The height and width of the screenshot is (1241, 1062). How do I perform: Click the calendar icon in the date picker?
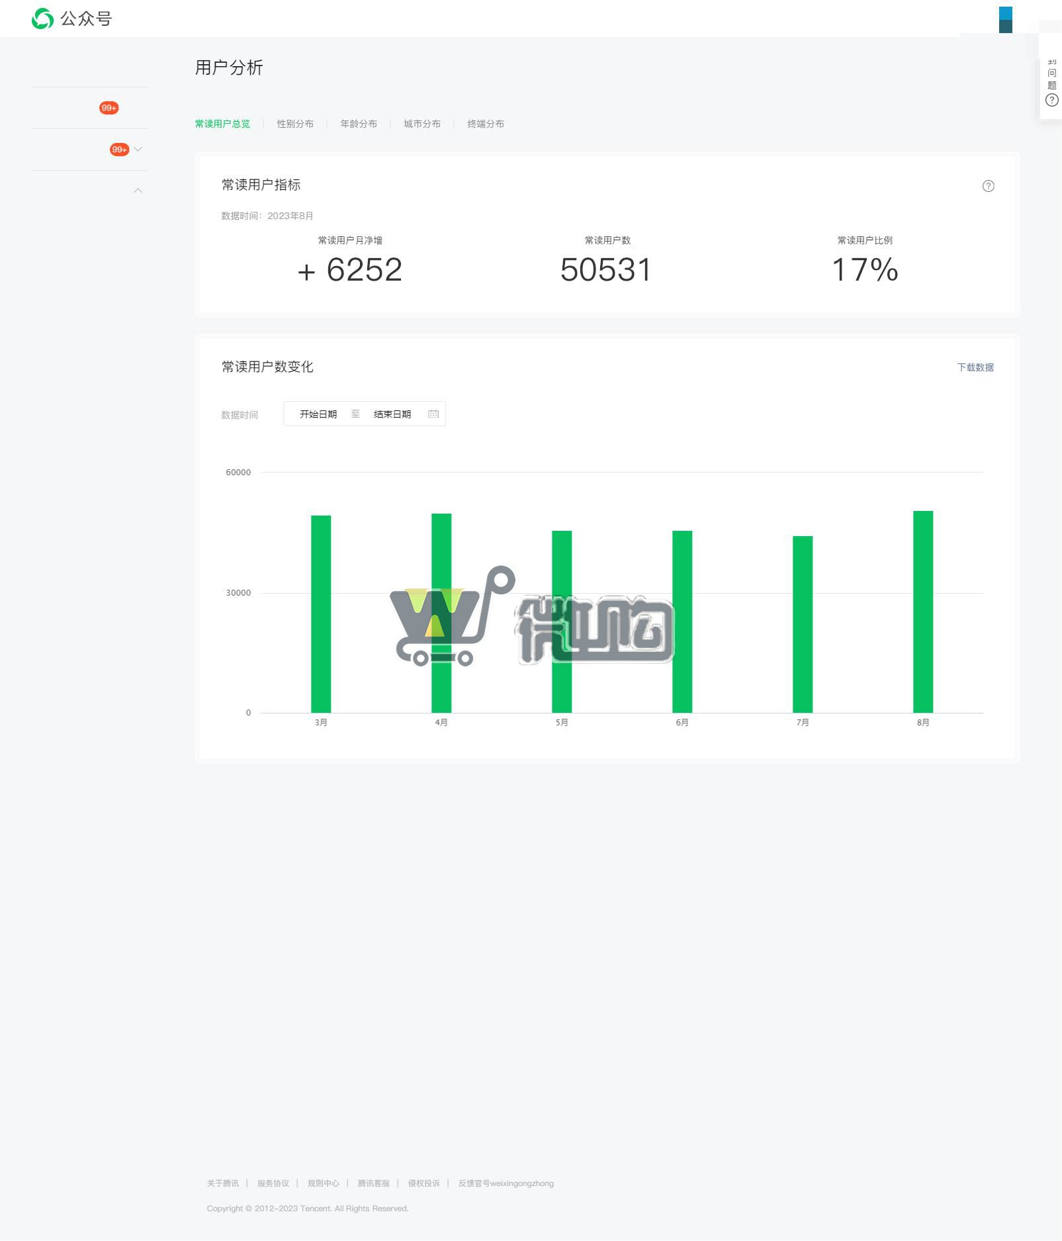pyautogui.click(x=433, y=414)
